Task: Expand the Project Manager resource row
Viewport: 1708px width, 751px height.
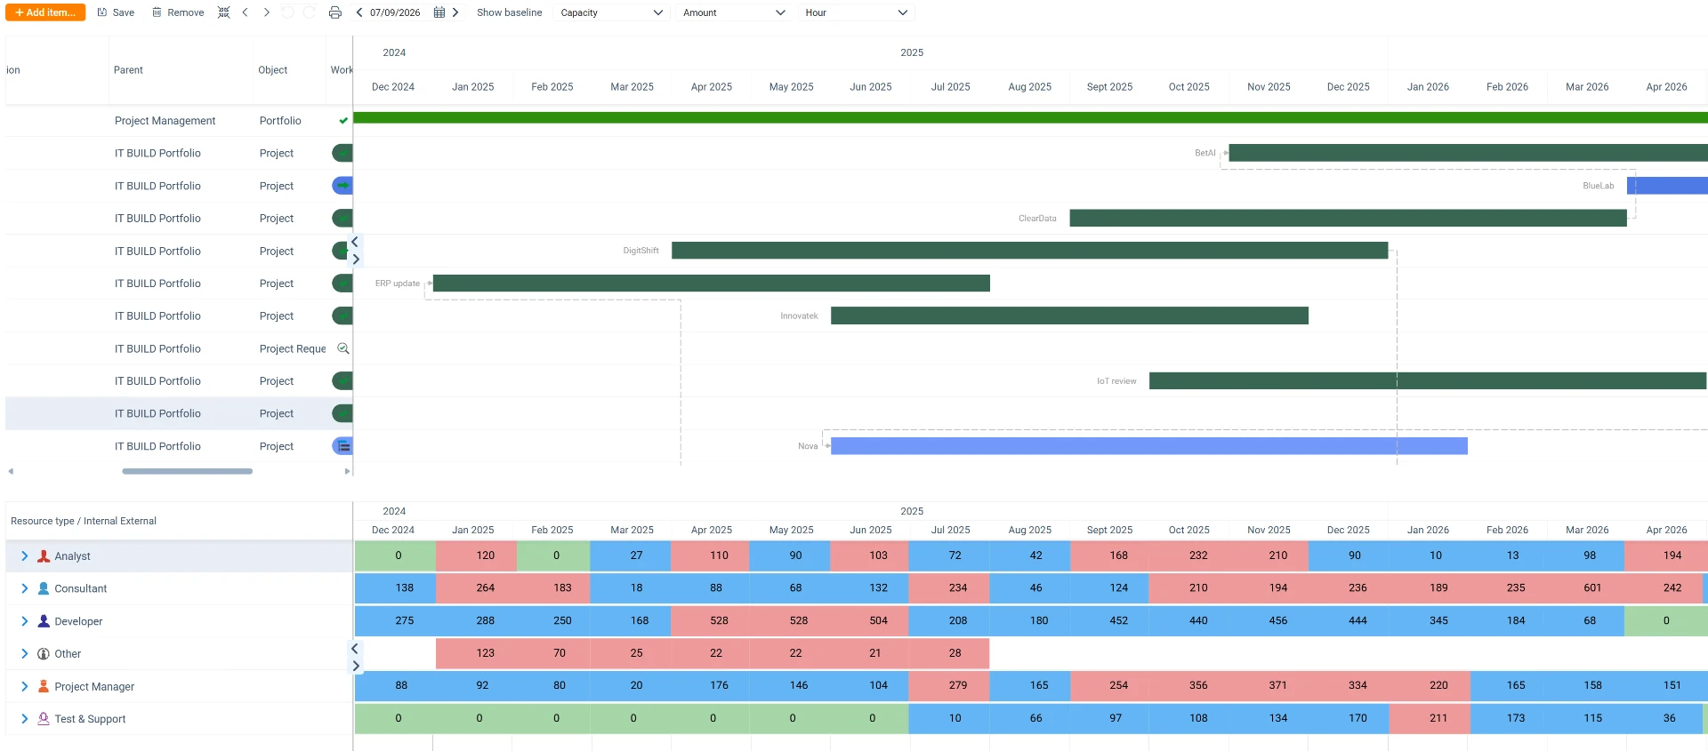Action: (25, 686)
